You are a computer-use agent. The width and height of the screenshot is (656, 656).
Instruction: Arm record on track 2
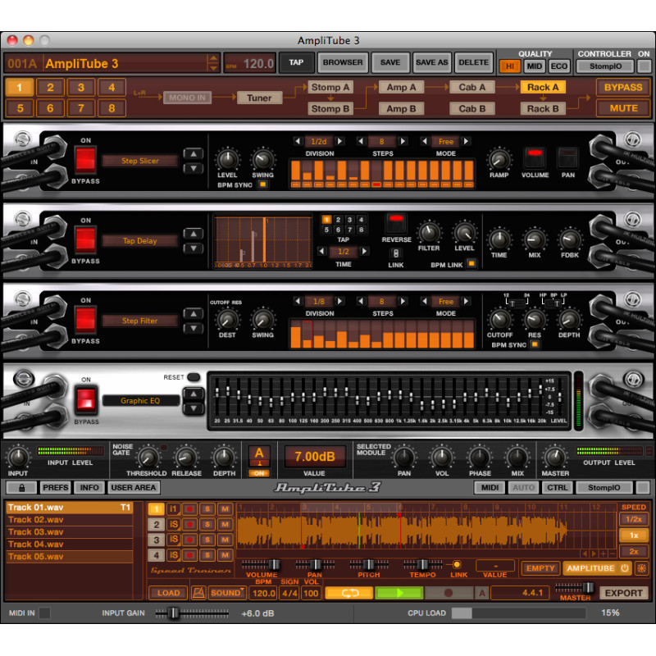[189, 524]
